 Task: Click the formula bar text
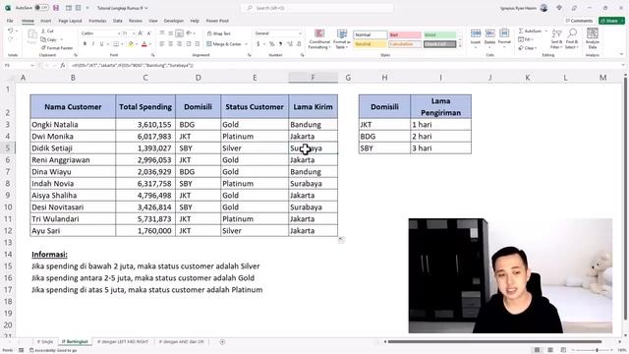[x=133, y=65]
